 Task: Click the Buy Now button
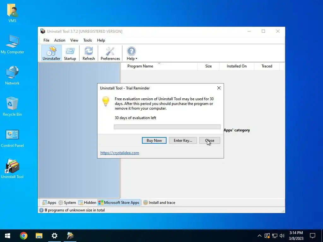[x=154, y=140]
